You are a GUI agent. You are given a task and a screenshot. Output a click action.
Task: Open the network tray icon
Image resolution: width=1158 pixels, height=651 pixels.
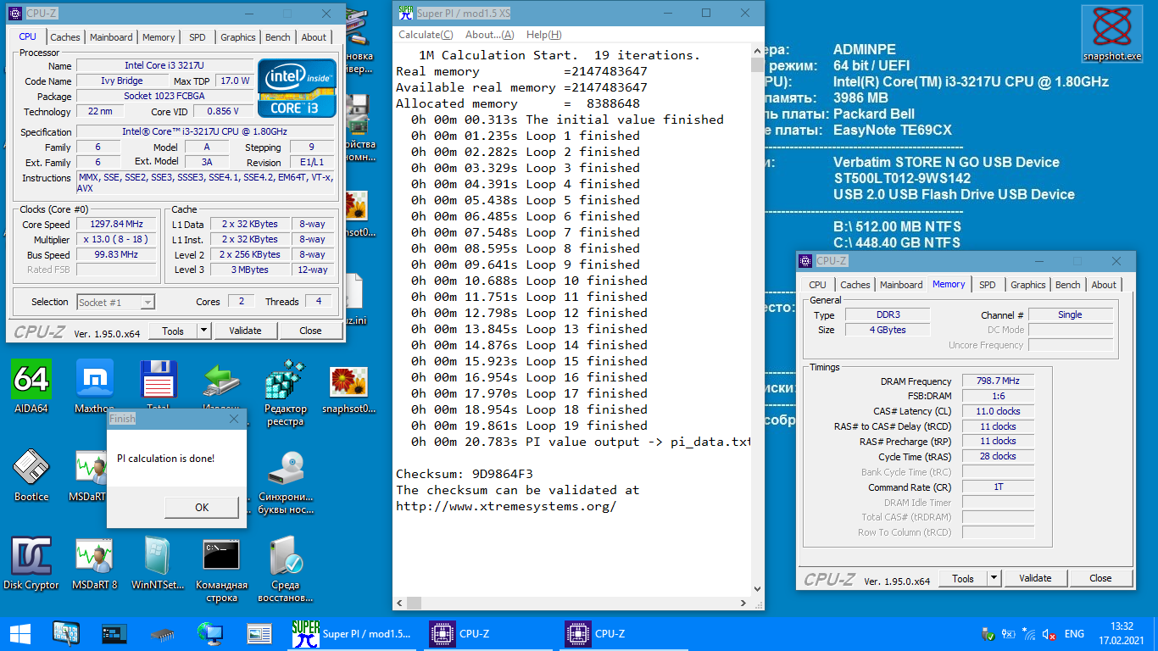(1028, 634)
